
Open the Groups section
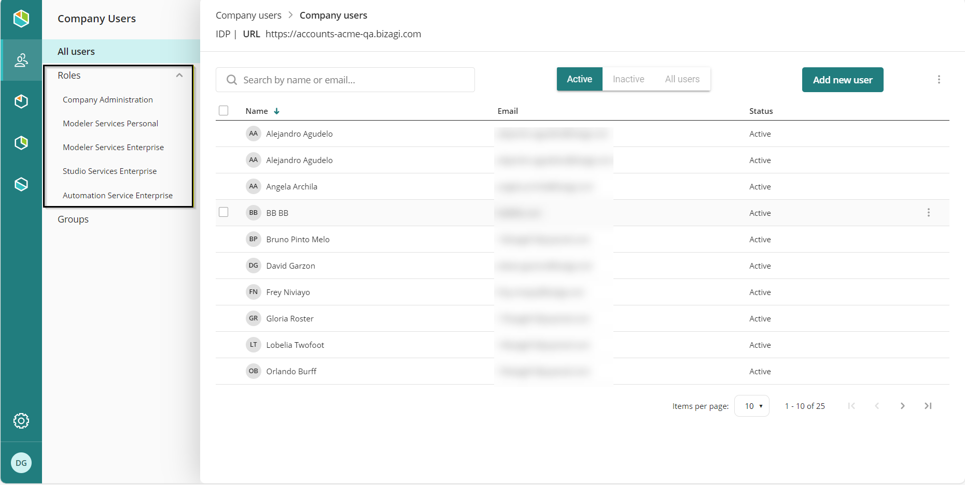(x=73, y=219)
